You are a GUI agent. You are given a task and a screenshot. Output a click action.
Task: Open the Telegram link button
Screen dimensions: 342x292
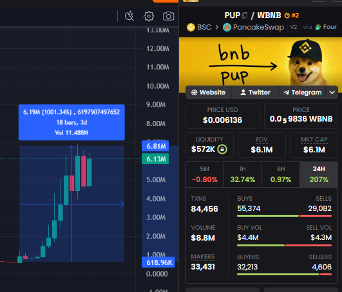(302, 93)
